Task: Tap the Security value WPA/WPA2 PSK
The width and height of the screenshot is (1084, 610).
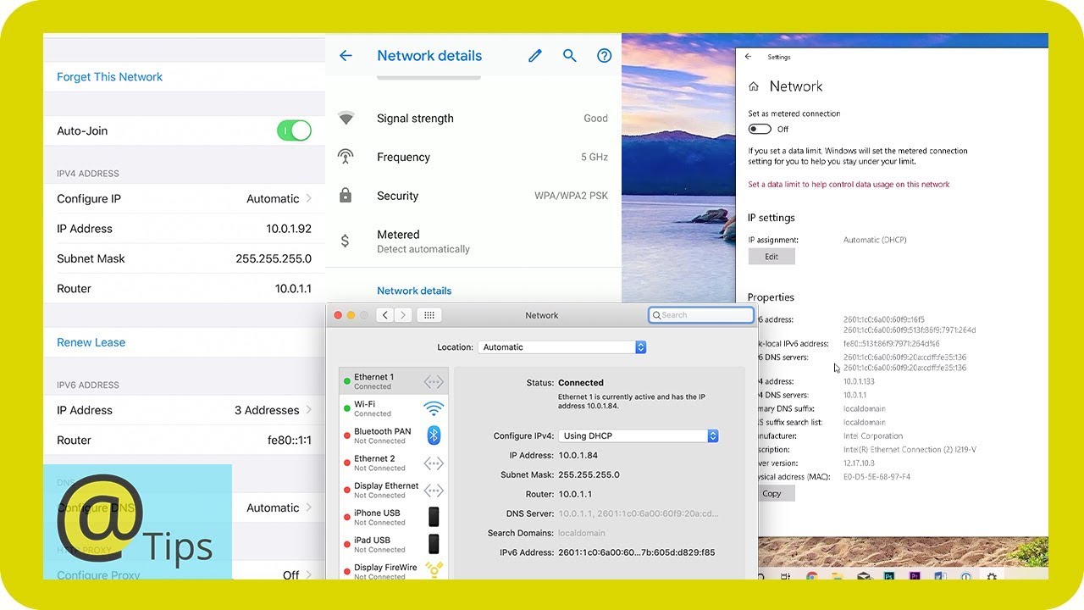Action: [x=572, y=196]
